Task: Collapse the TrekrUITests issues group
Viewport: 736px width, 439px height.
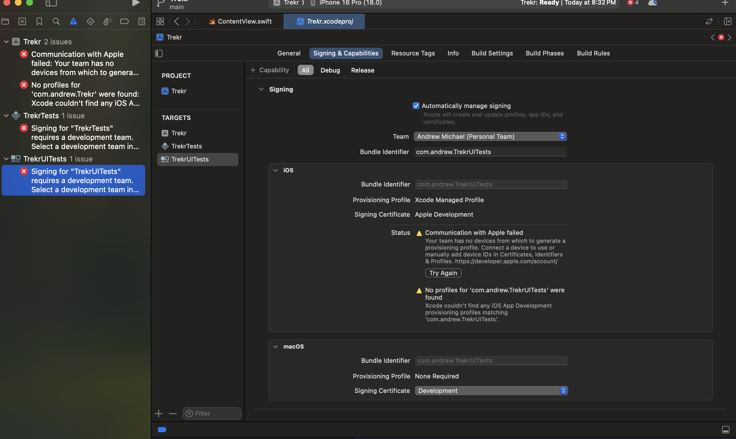Action: click(x=6, y=159)
